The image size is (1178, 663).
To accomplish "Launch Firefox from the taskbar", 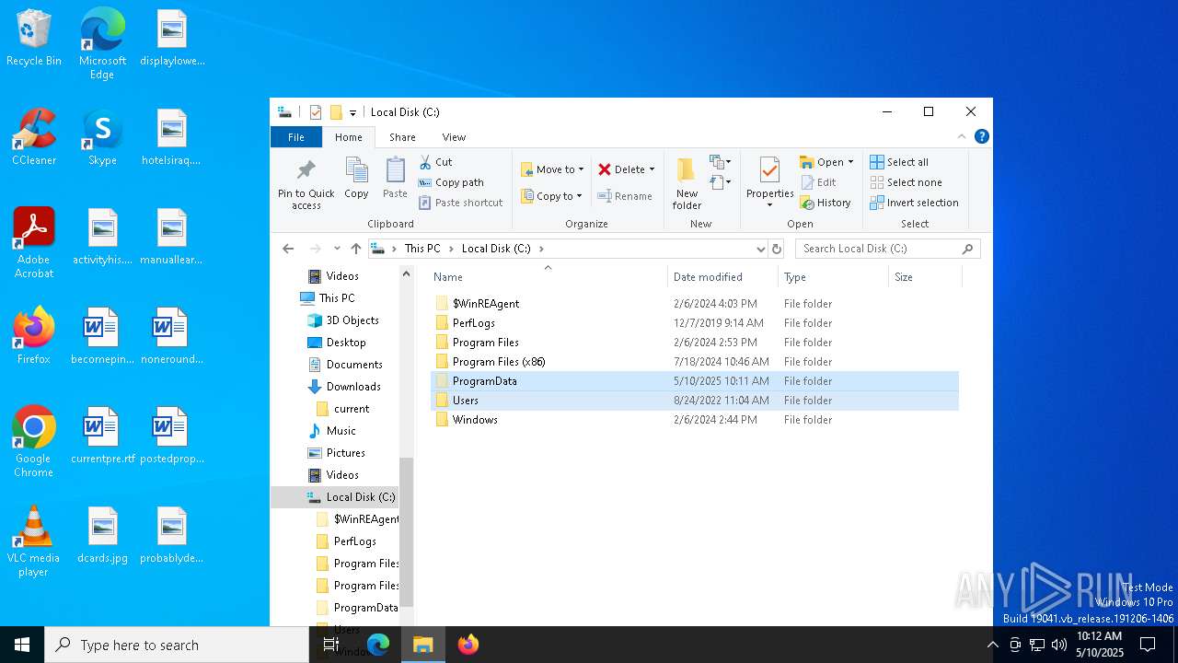I will (468, 645).
